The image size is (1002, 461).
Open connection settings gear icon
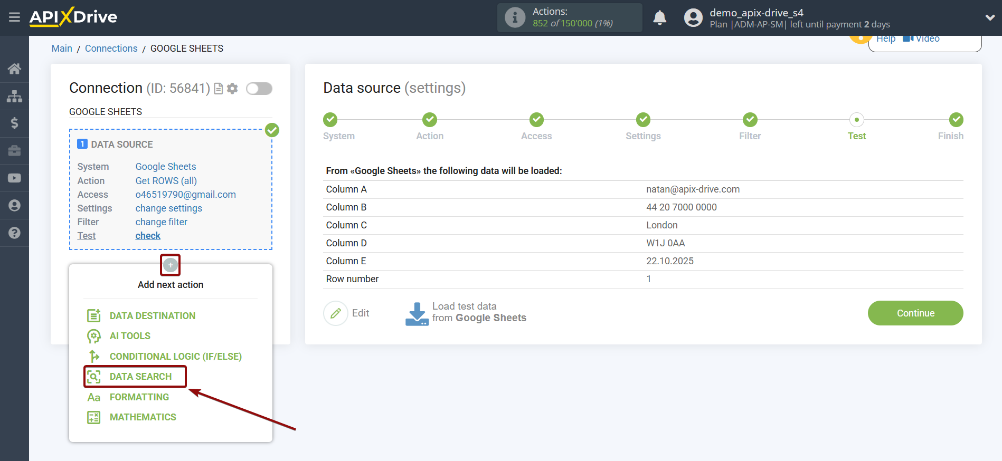coord(232,89)
